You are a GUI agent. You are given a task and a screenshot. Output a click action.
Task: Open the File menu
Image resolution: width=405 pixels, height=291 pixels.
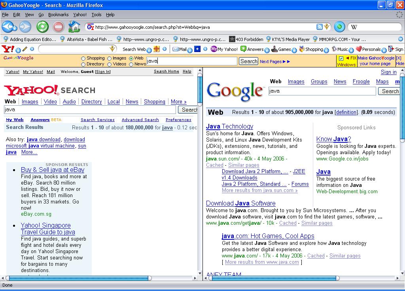coord(5,15)
